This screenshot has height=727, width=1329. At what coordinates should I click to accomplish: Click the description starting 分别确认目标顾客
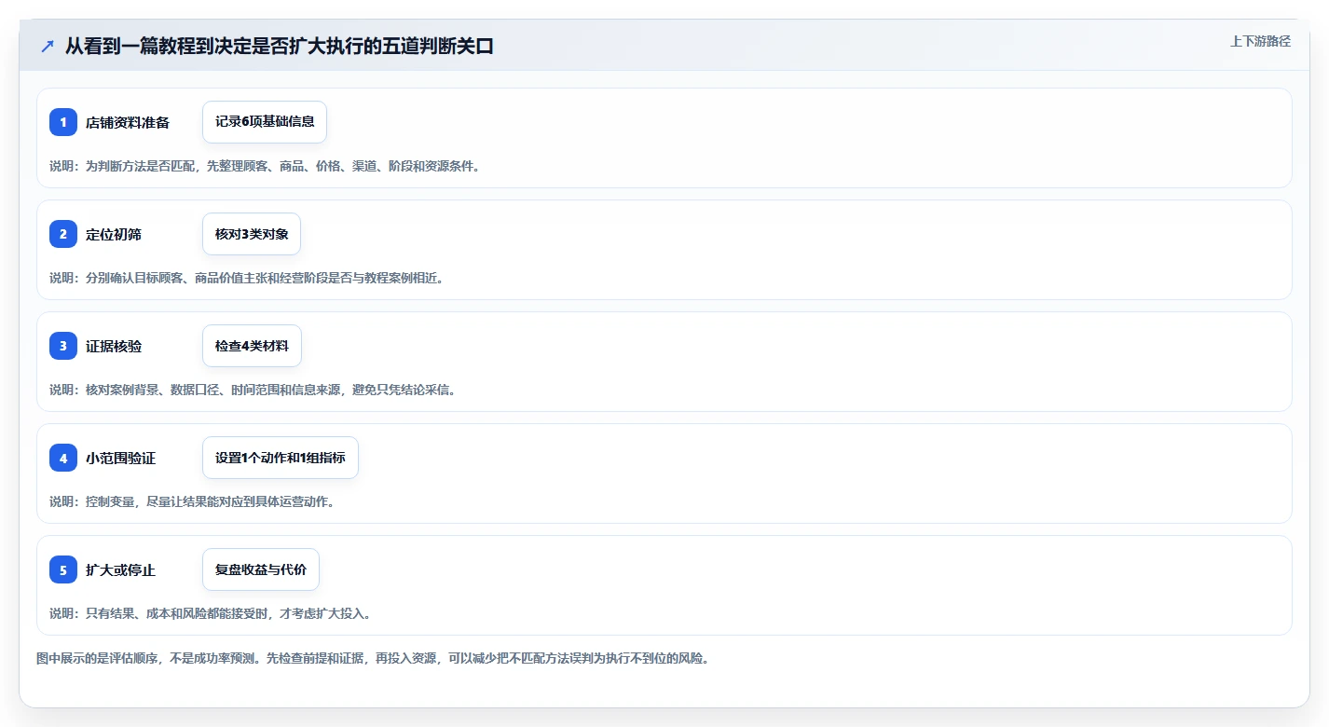tap(246, 278)
